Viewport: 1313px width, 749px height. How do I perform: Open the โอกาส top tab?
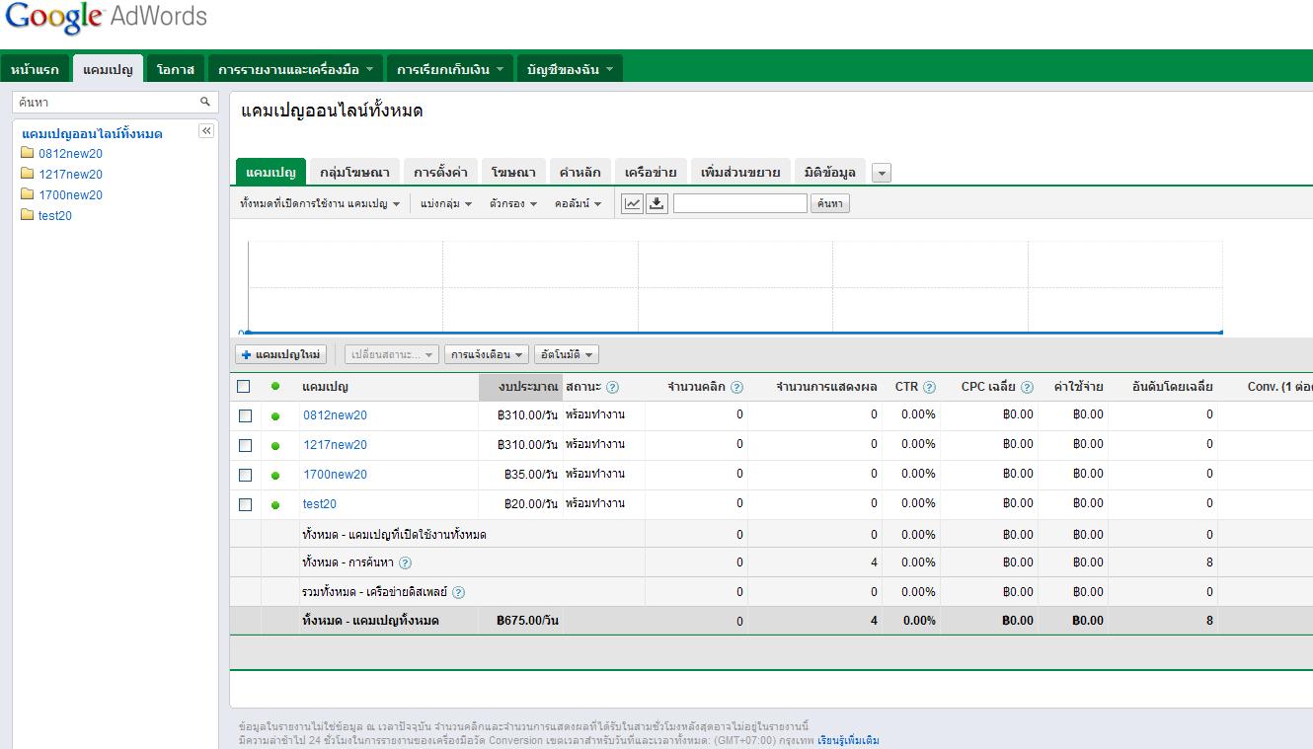coord(177,69)
